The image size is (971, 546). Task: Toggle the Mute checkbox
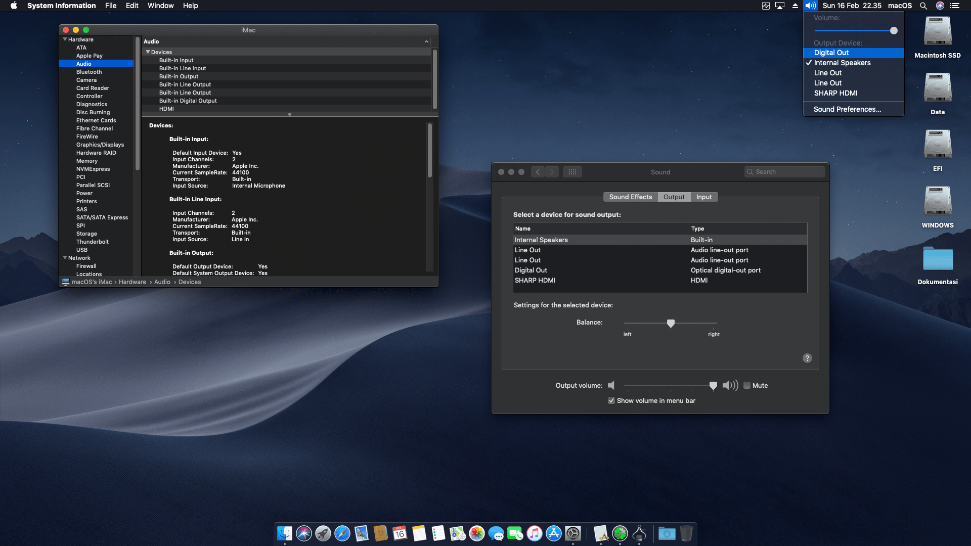[x=747, y=385]
